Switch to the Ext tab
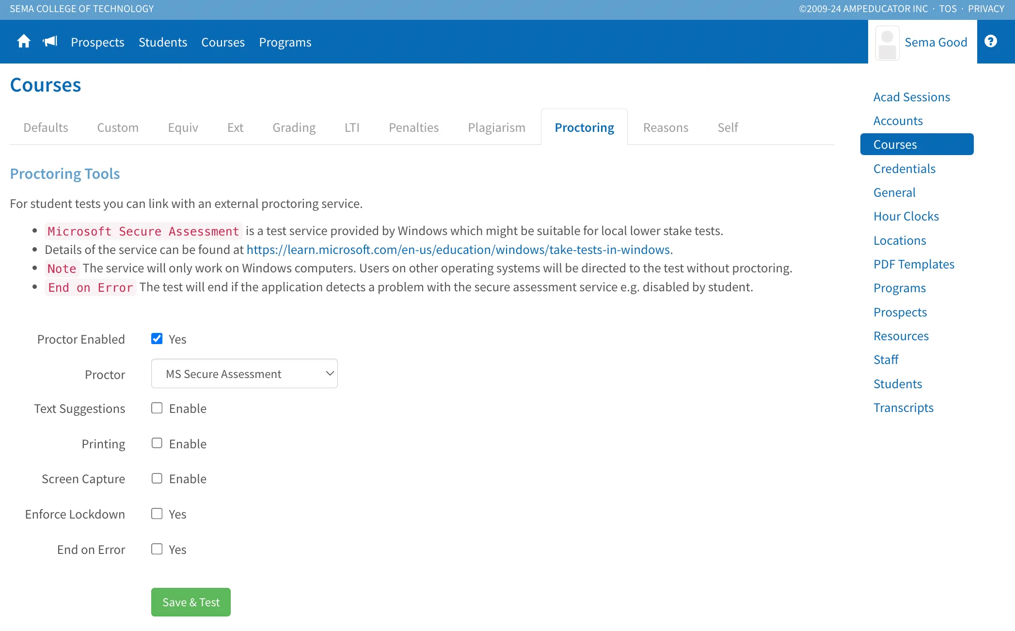This screenshot has width=1015, height=631. click(236, 127)
